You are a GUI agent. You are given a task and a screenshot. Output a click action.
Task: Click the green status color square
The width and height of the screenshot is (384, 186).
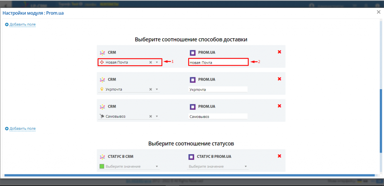click(102, 166)
